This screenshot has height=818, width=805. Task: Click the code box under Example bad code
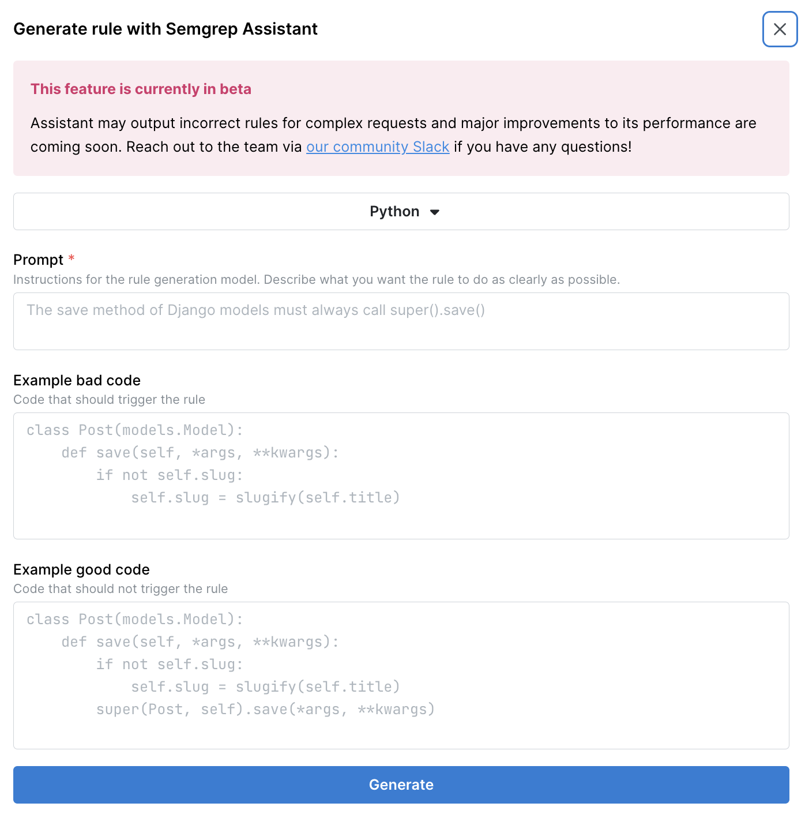point(401,475)
